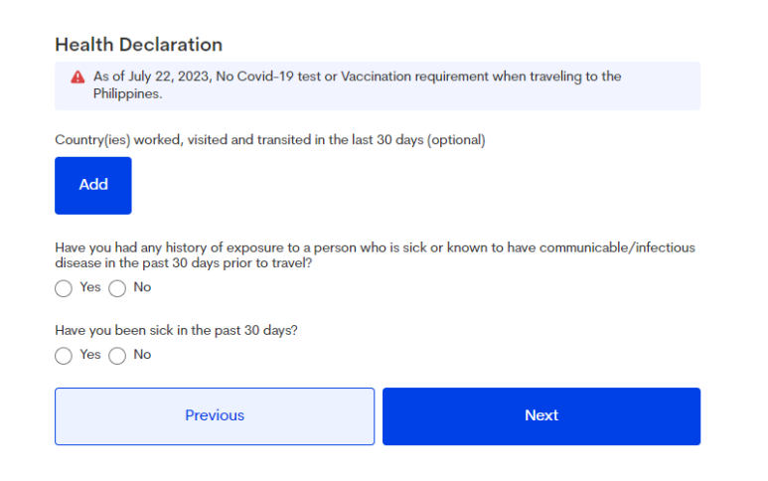Click the 'No' label under sick question

click(142, 355)
